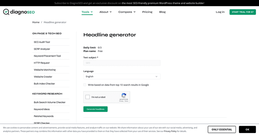
Task: Click OK on the cookie banner
Action: pyautogui.click(x=247, y=129)
